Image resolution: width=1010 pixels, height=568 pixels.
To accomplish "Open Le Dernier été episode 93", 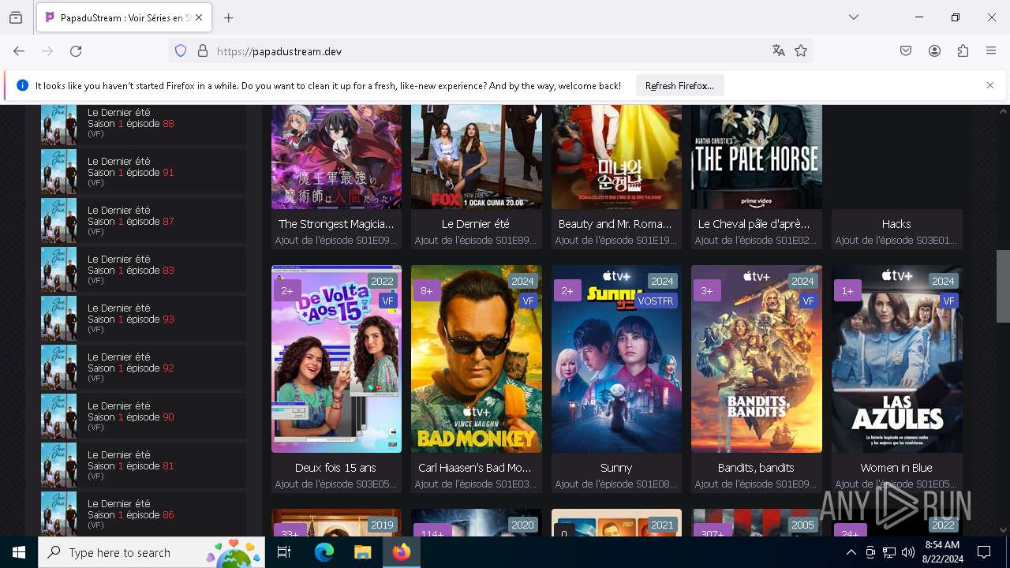I will pyautogui.click(x=144, y=319).
